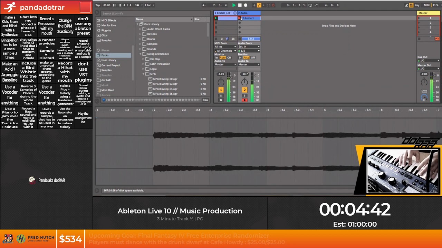Open Most Used folder in Places

(x=108, y=90)
